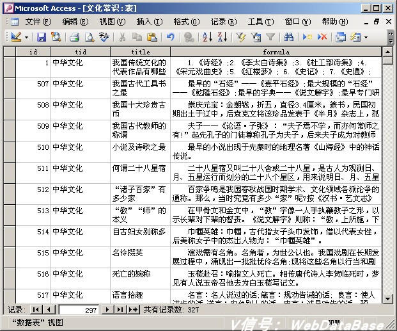Click id cell 515

(x=33, y=257)
